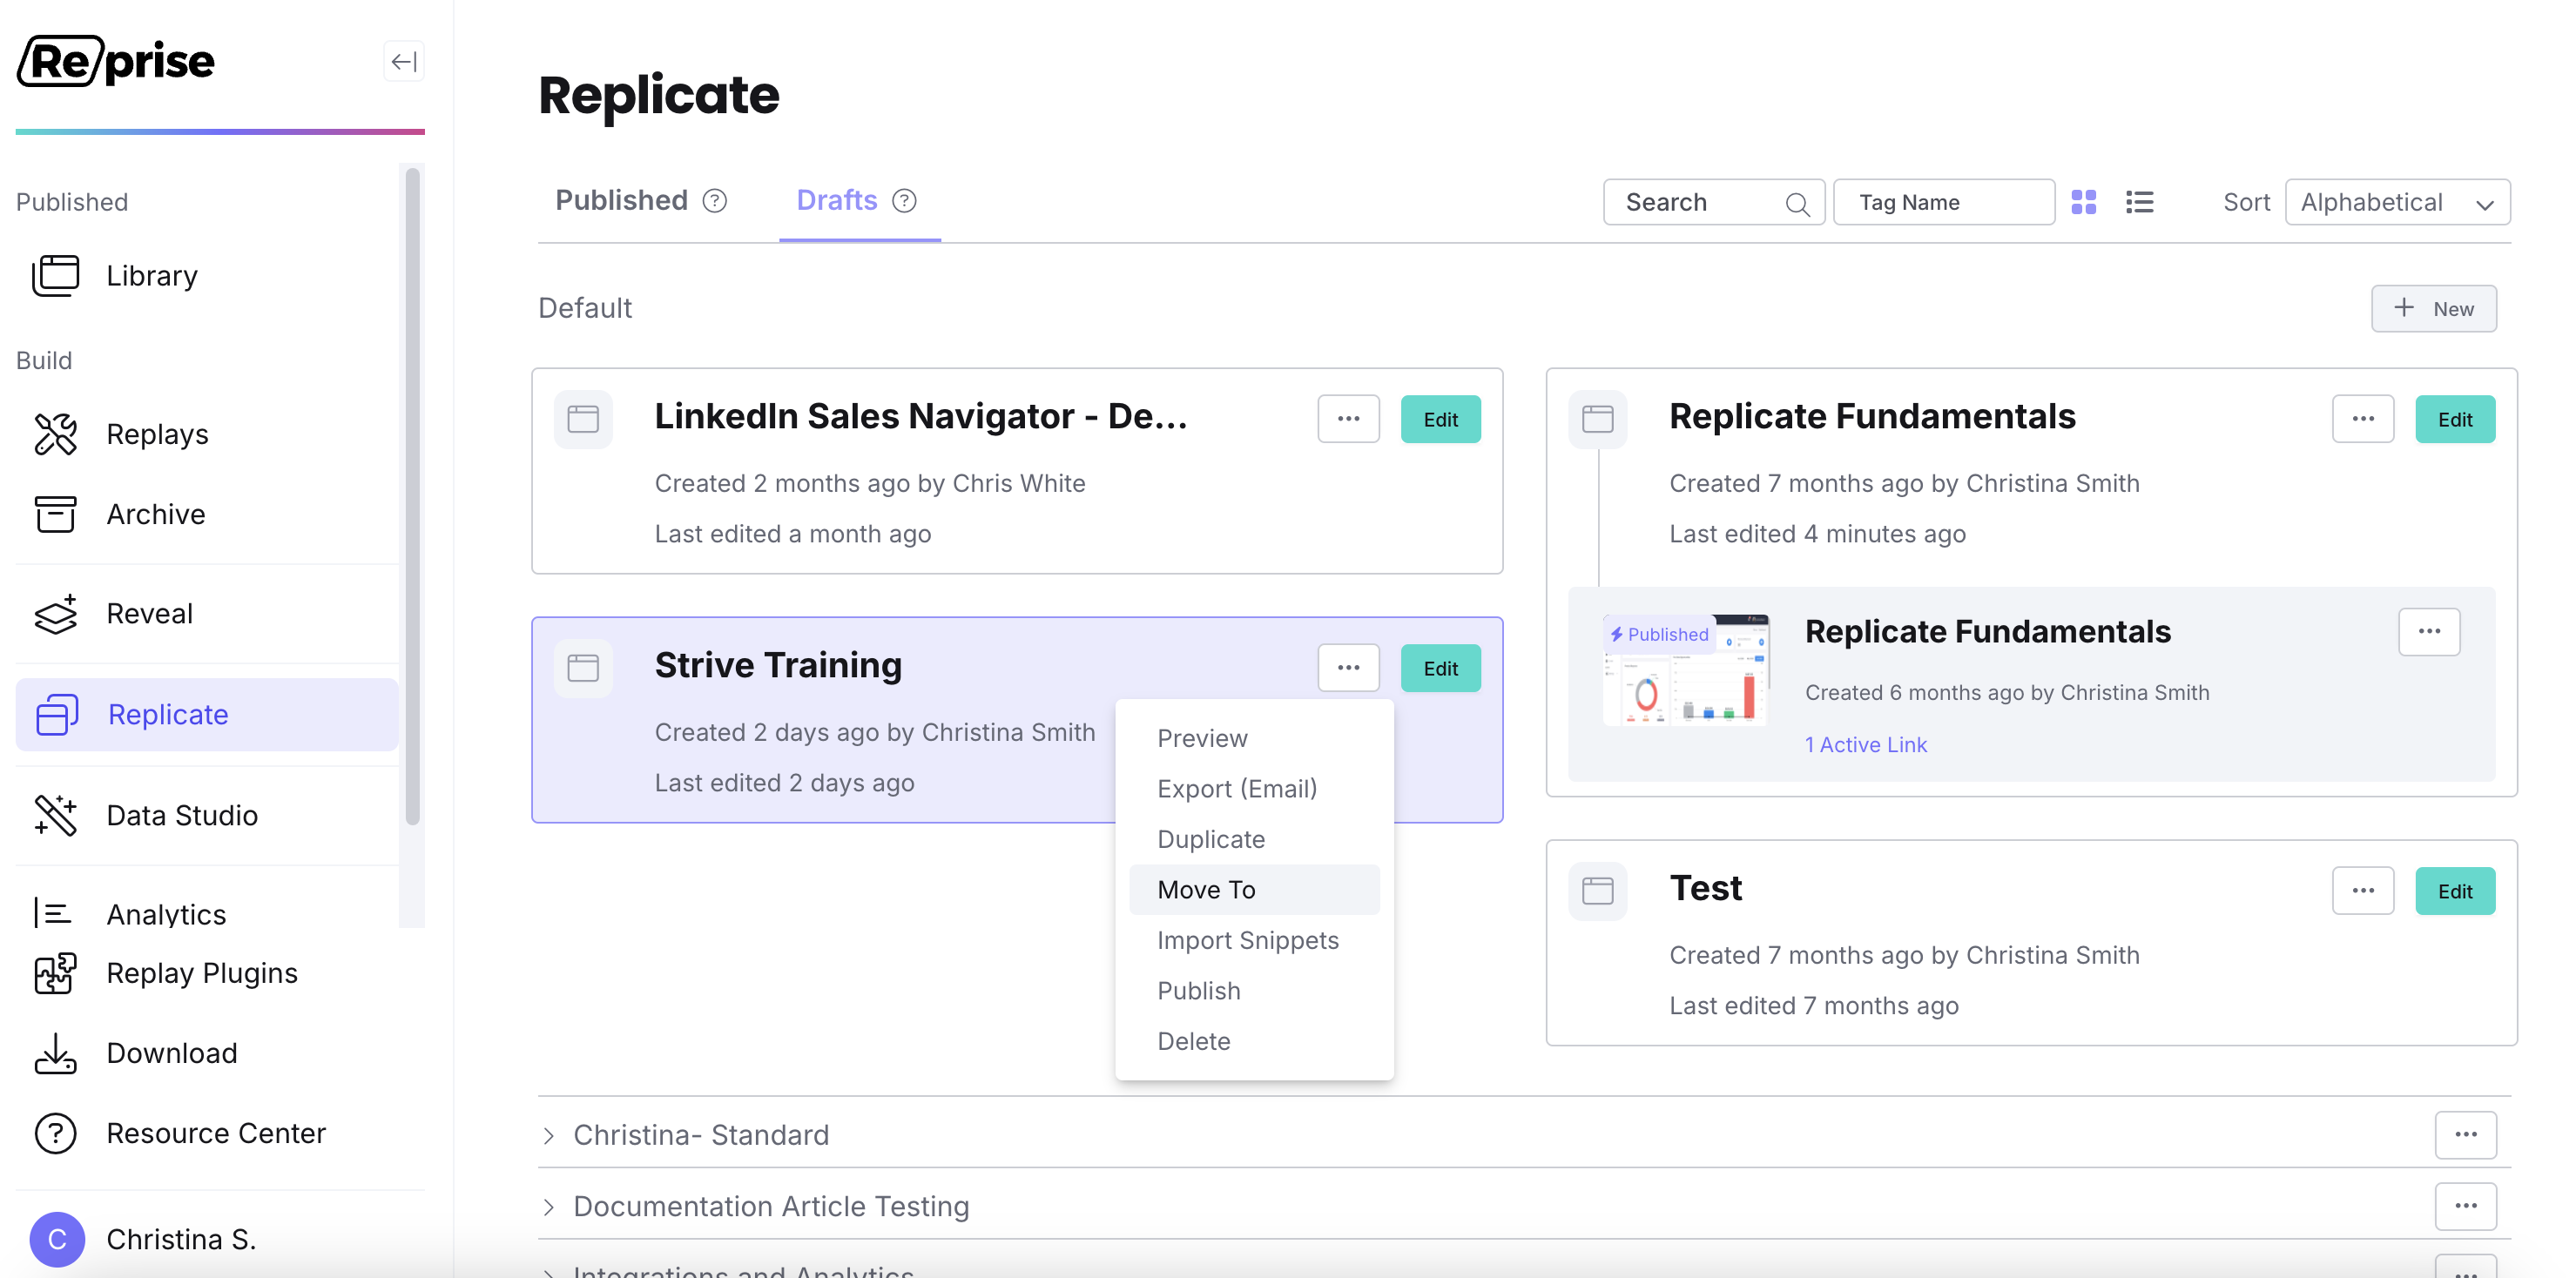Go to Archive in the sidebar

207,514
